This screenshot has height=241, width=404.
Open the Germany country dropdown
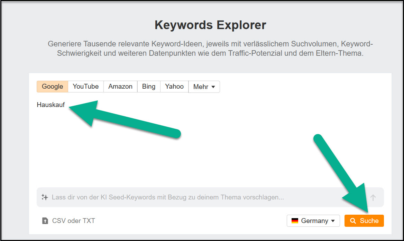point(313,221)
